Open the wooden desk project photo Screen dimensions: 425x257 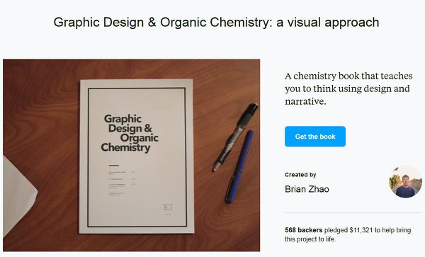pyautogui.click(x=132, y=155)
